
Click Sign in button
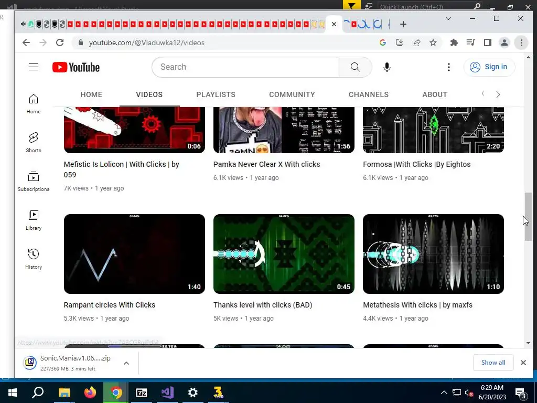489,67
